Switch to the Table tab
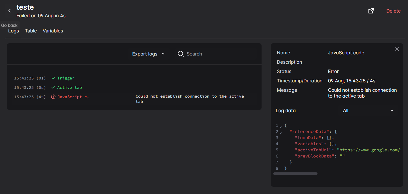This screenshot has height=194, width=408. (31, 31)
